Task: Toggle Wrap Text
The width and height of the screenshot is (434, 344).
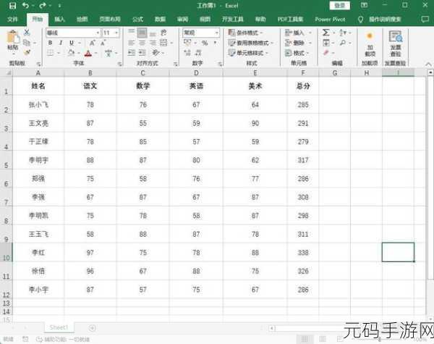Action: pos(163,33)
